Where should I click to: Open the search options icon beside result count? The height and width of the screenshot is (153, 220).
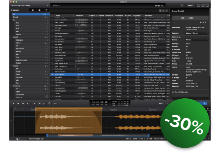pos(163,6)
